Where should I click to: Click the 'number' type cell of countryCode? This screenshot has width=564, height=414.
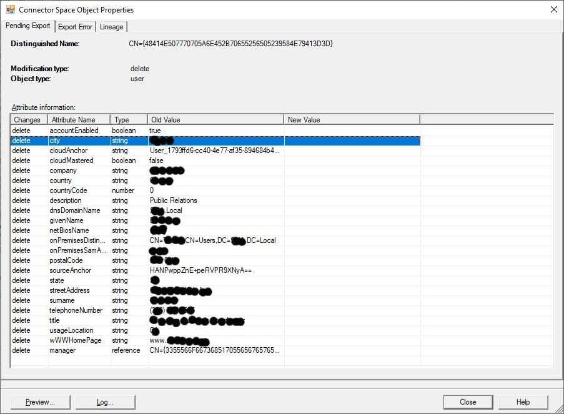click(123, 190)
